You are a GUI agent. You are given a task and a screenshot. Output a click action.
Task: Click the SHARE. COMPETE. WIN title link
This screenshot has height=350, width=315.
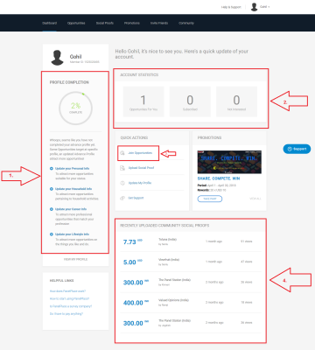pyautogui.click(x=219, y=178)
